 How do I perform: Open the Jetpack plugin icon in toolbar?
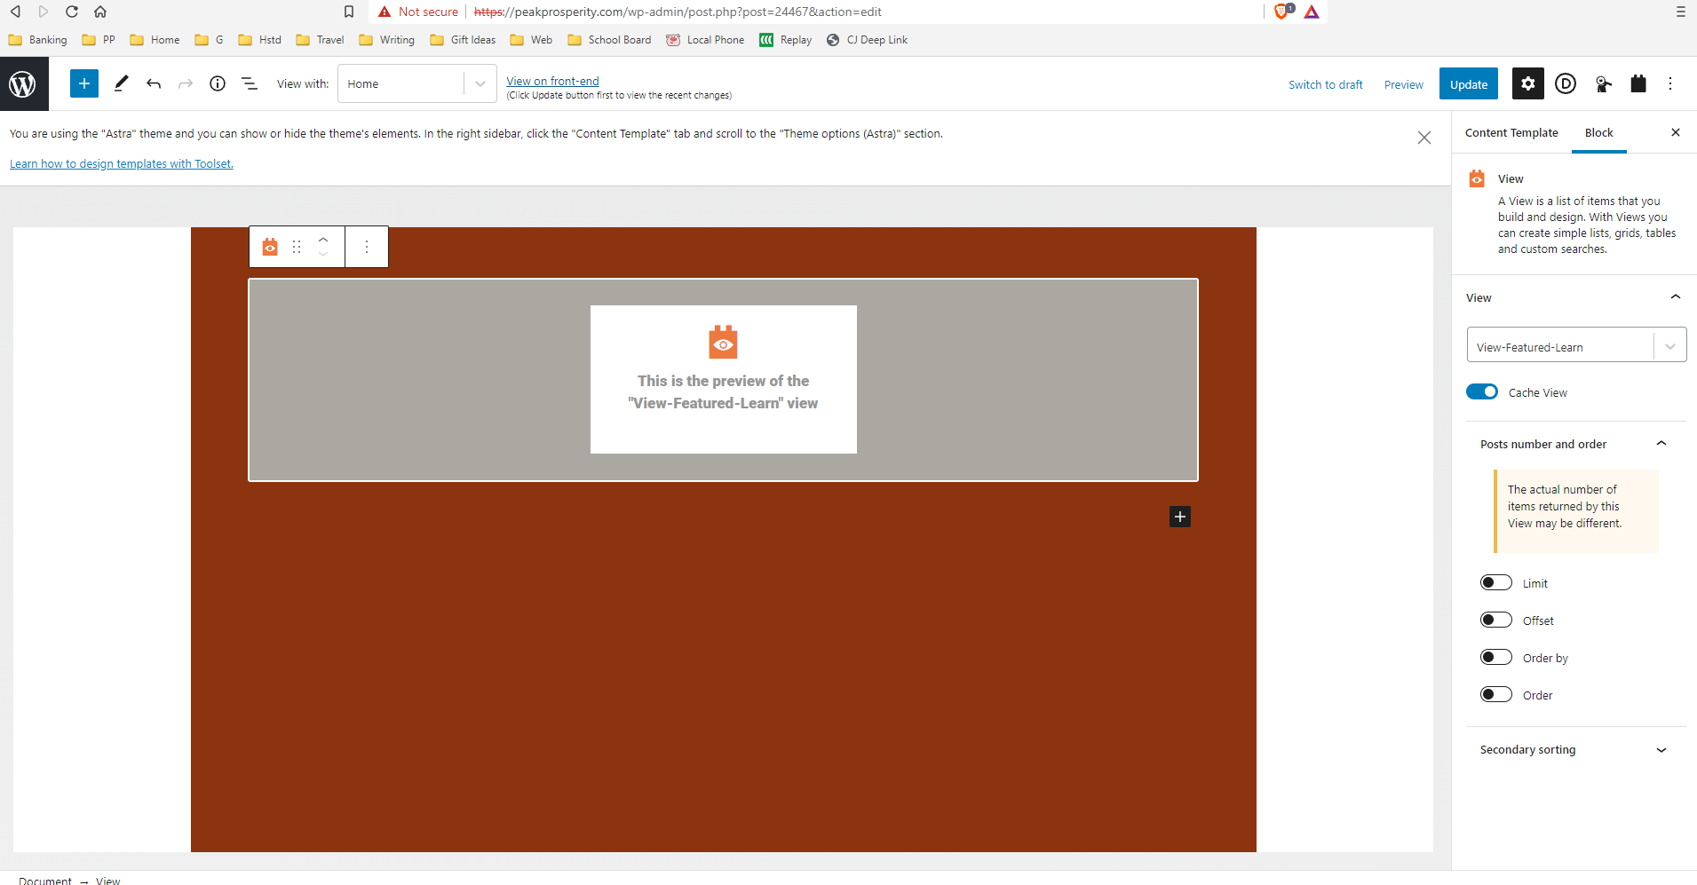coord(1638,83)
